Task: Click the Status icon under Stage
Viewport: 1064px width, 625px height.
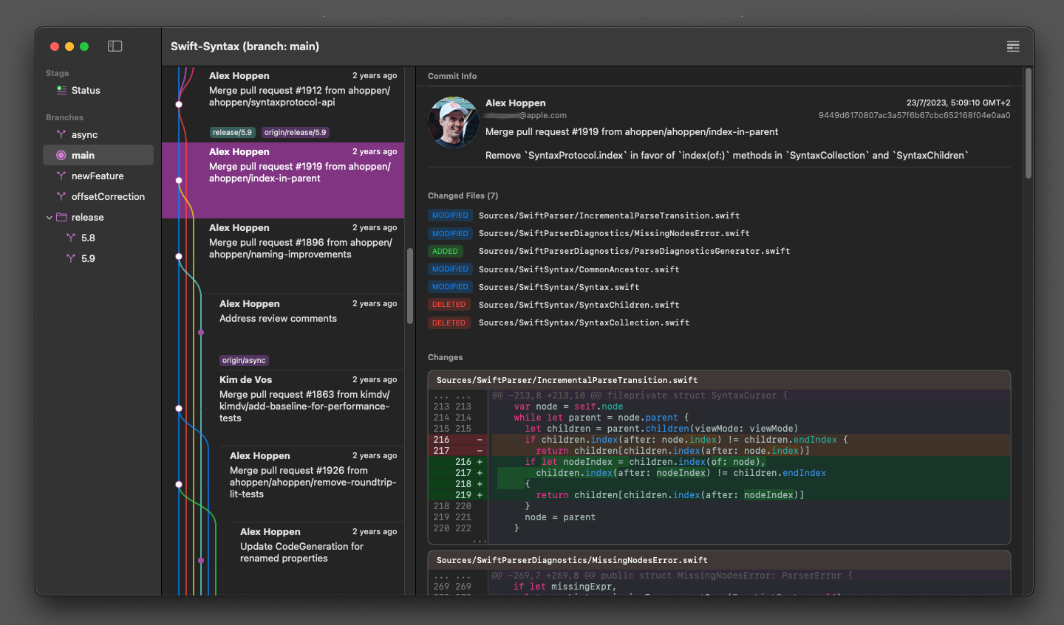Action: coord(61,90)
